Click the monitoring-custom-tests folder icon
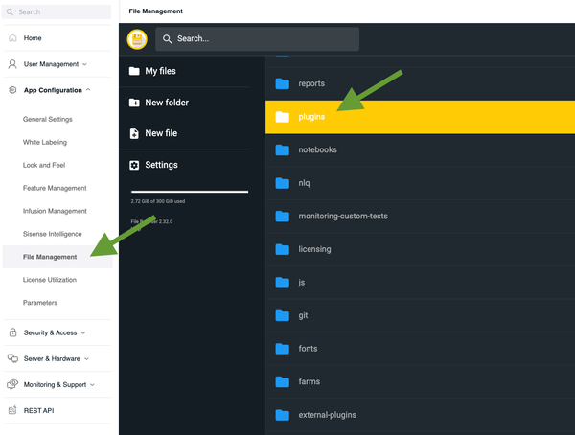Viewport: 575px width, 435px height. coord(283,216)
